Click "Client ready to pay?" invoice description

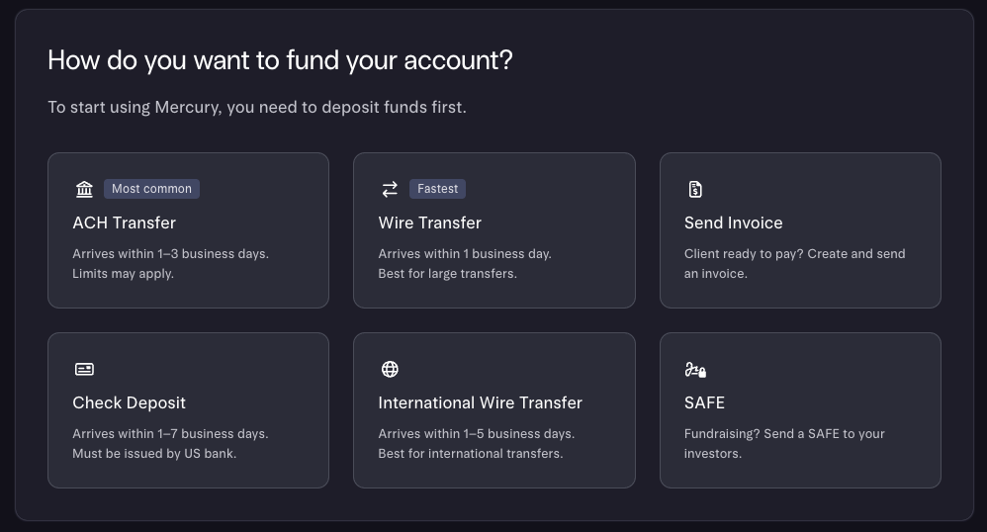[794, 254]
